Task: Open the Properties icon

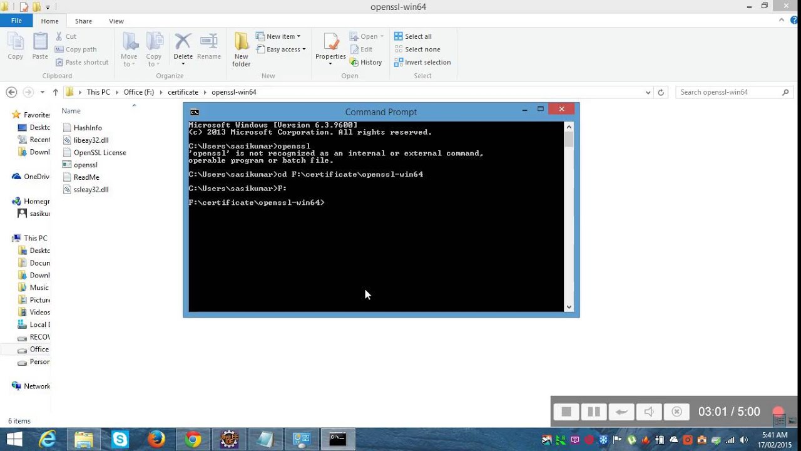Action: click(x=331, y=43)
